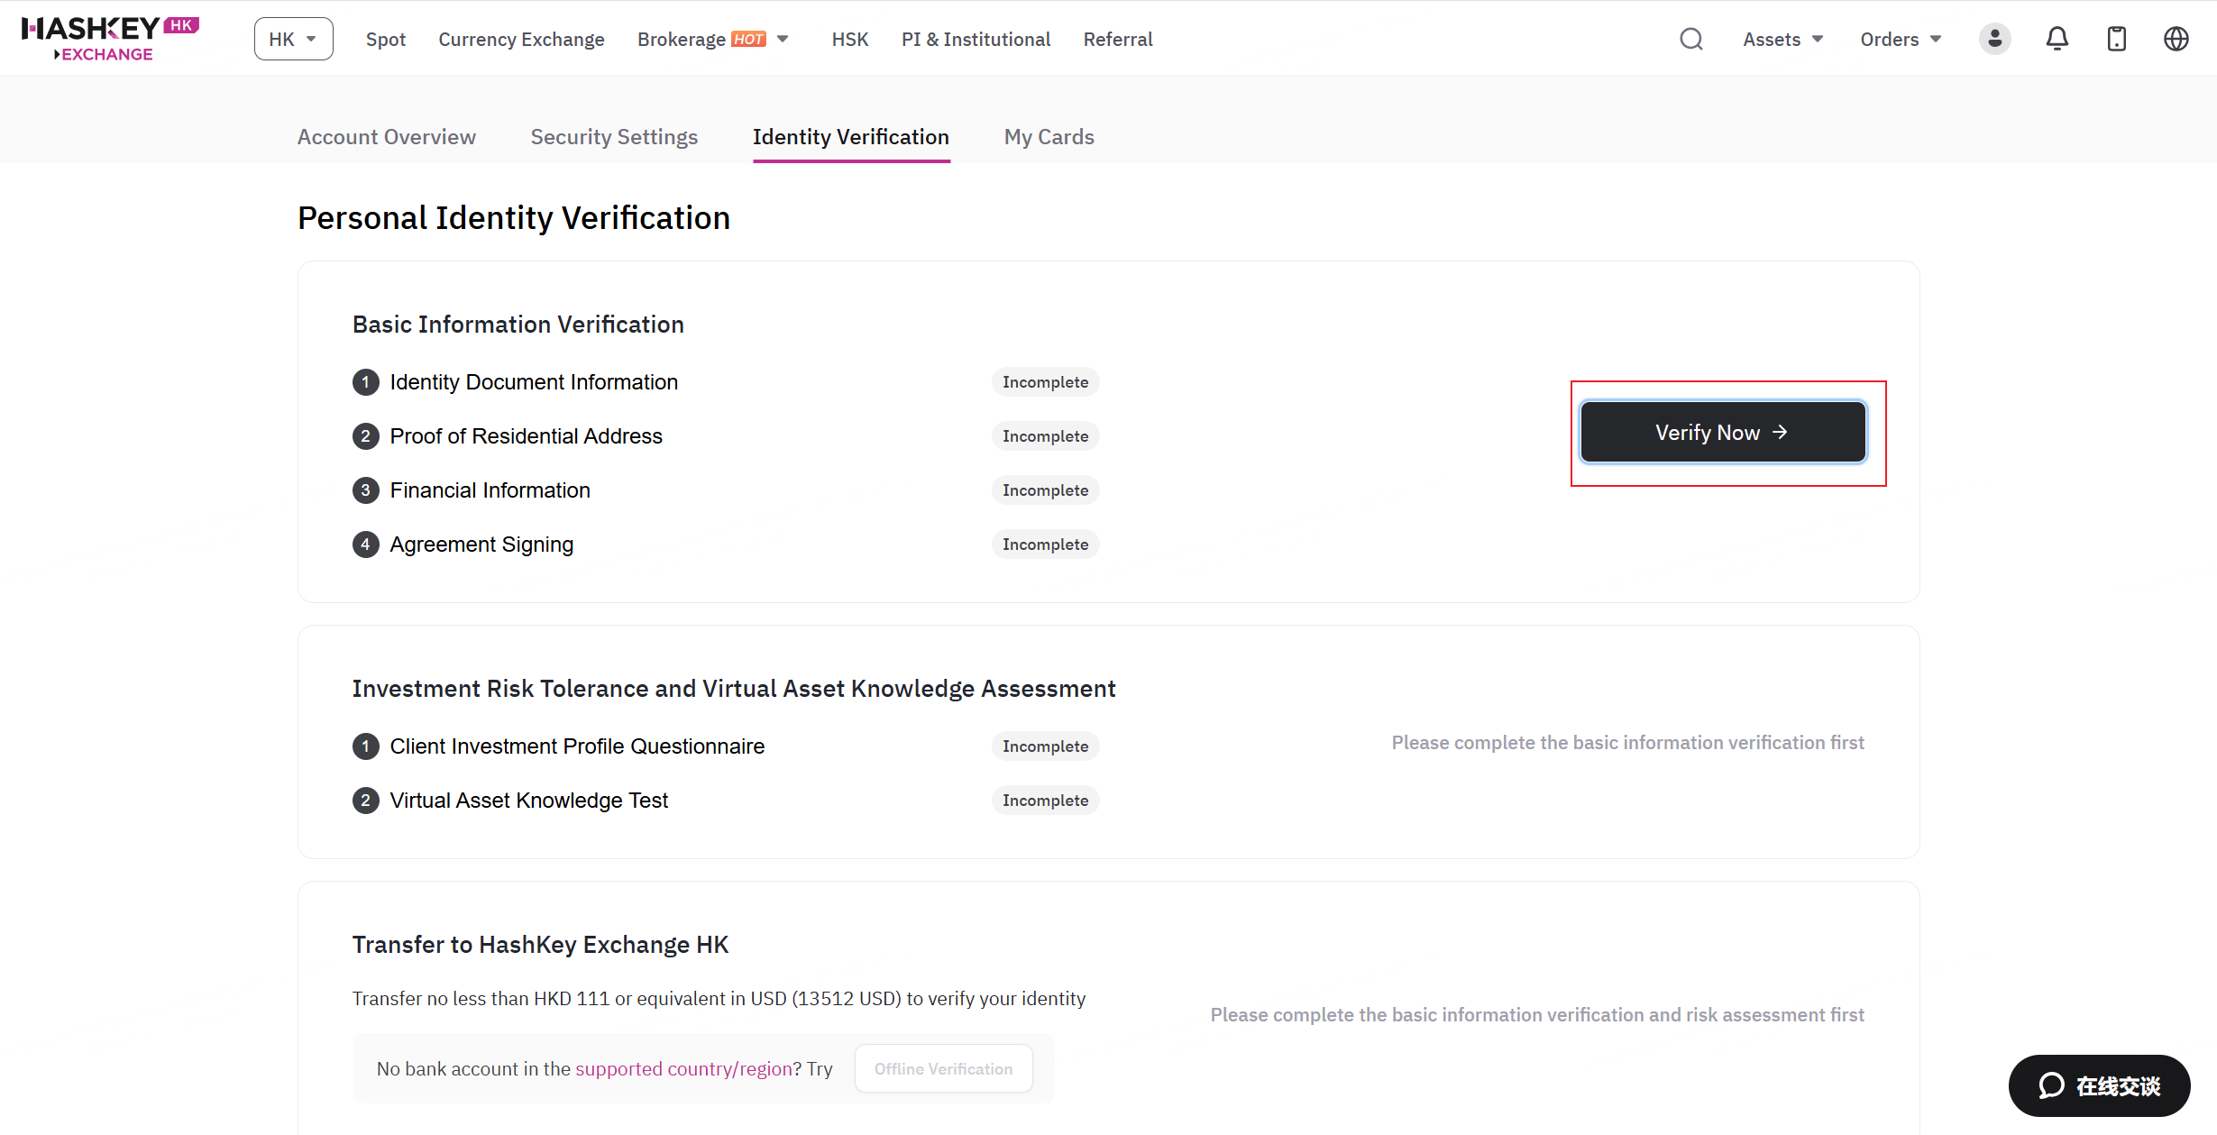
Task: Go to HSK page
Action: pyautogui.click(x=849, y=39)
